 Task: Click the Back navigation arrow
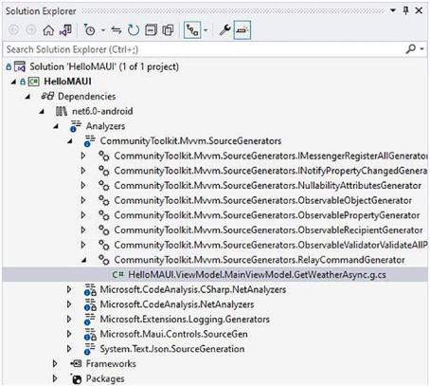[x=13, y=30]
